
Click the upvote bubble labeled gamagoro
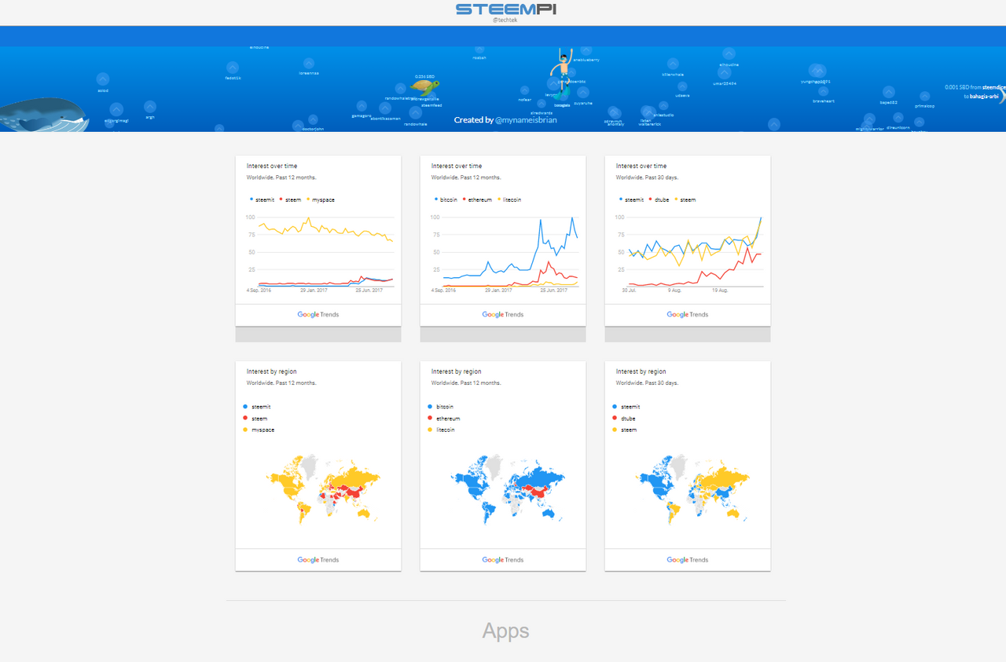click(362, 106)
